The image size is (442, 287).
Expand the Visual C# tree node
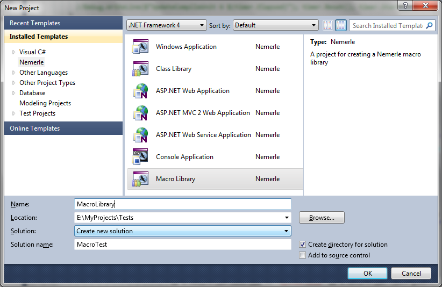[x=14, y=52]
